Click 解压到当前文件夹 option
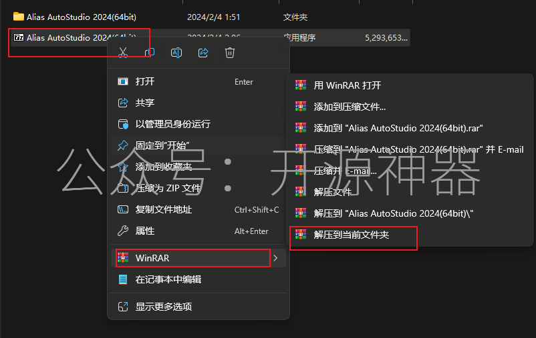 pos(410,235)
